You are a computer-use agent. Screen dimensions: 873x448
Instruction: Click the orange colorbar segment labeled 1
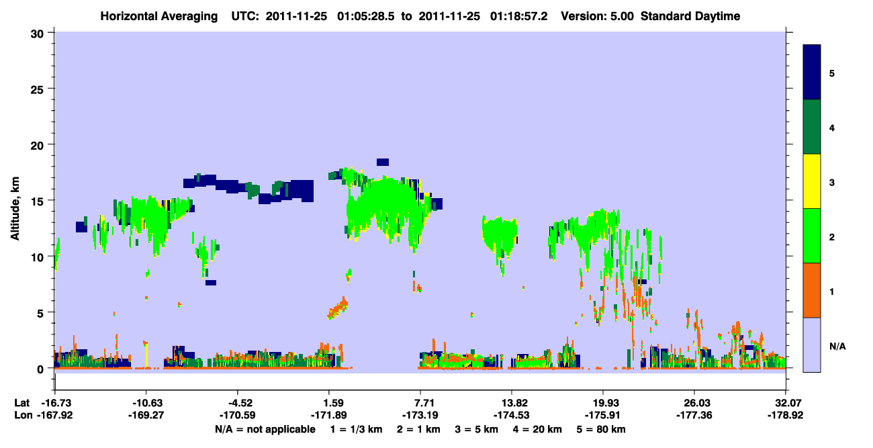(813, 290)
